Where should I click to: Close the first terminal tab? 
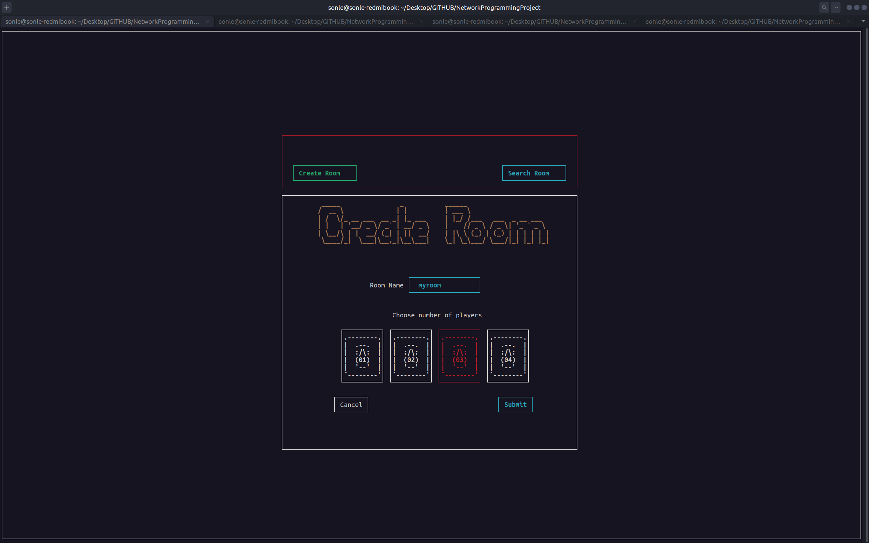[207, 21]
